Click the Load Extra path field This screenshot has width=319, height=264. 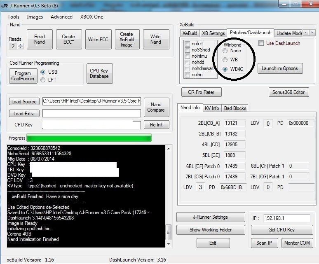(x=91, y=113)
